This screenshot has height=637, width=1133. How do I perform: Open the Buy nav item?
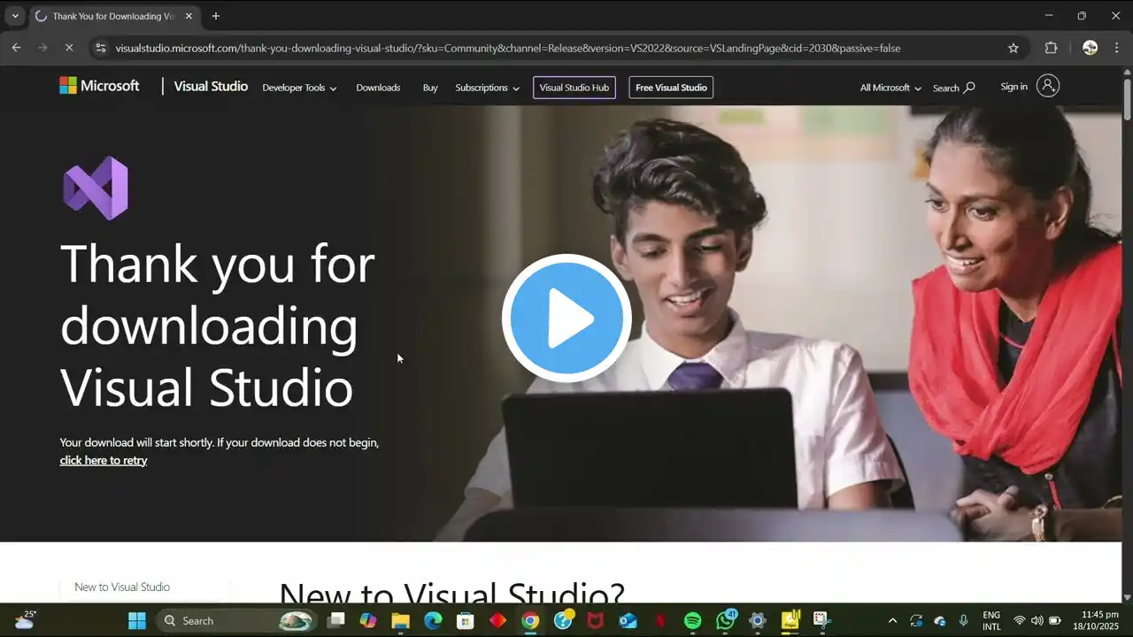430,88
